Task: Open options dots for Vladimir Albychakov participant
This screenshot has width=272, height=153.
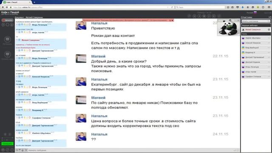Action: click(x=269, y=38)
